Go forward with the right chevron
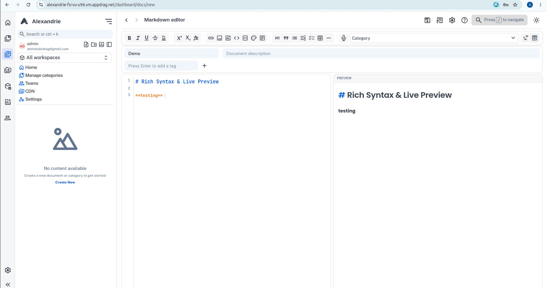This screenshot has height=288, width=547. (x=136, y=20)
